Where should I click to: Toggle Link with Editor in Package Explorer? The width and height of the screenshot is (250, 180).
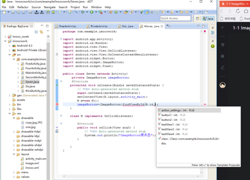point(41,32)
